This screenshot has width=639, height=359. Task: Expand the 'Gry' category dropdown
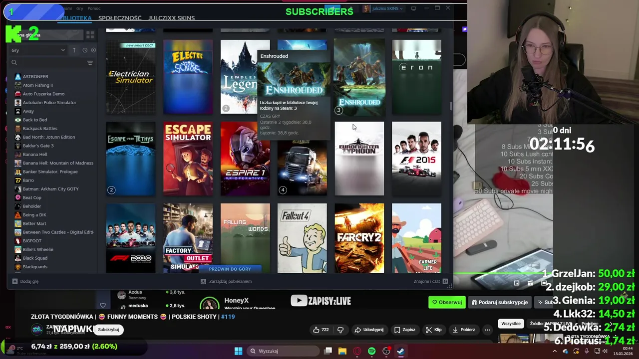38,50
